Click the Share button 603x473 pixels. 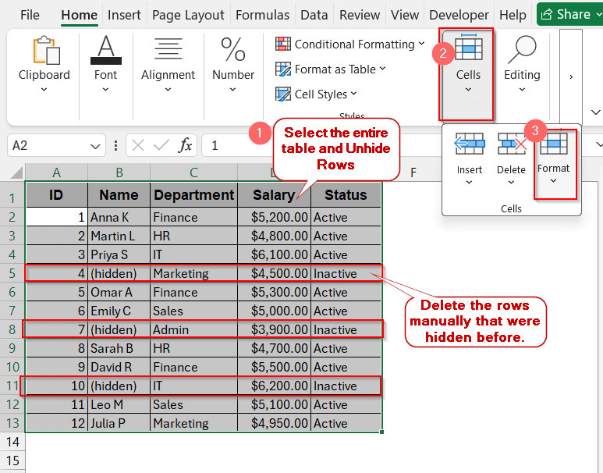[565, 14]
